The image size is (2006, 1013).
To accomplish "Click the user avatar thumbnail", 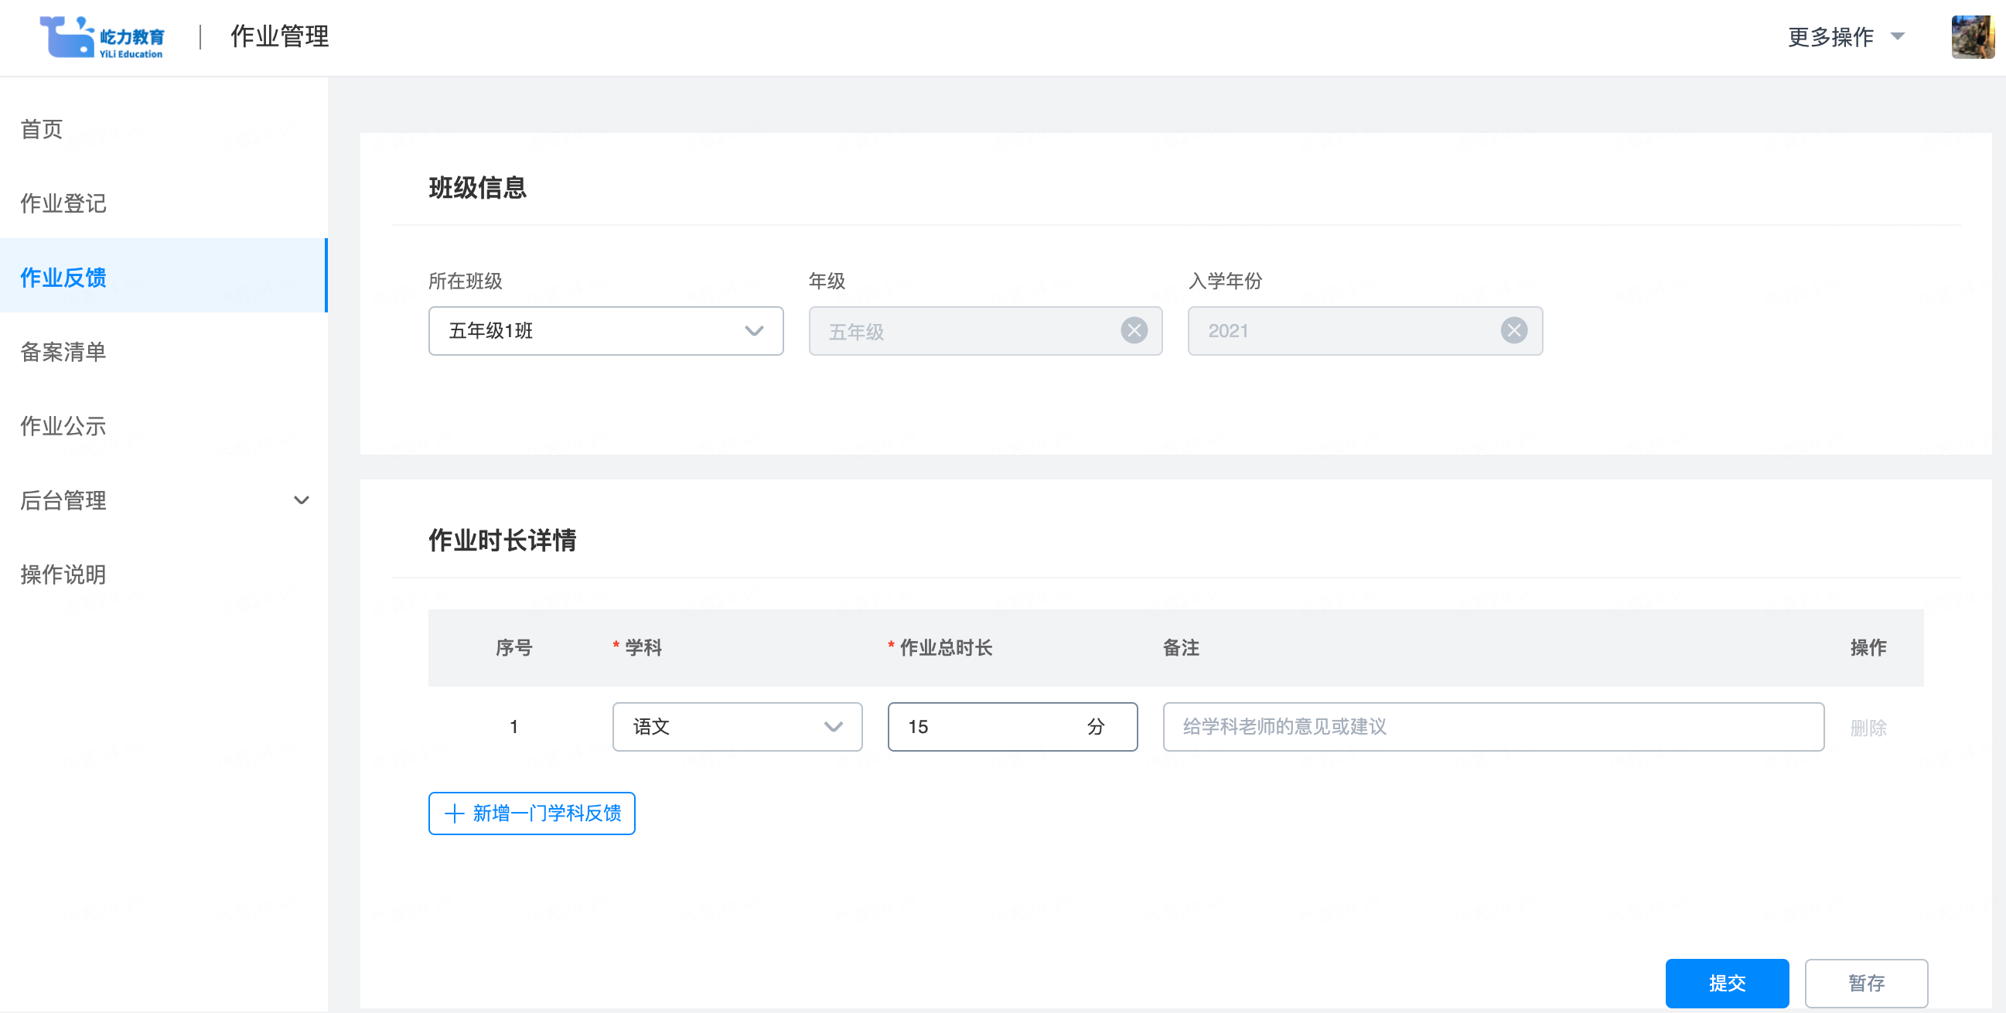I will click(1972, 36).
